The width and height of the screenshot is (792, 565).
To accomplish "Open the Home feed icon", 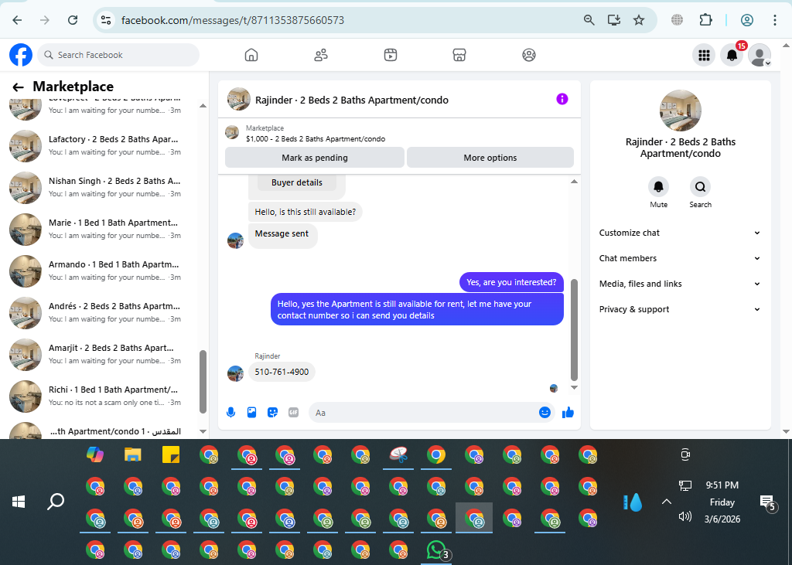I will click(251, 55).
